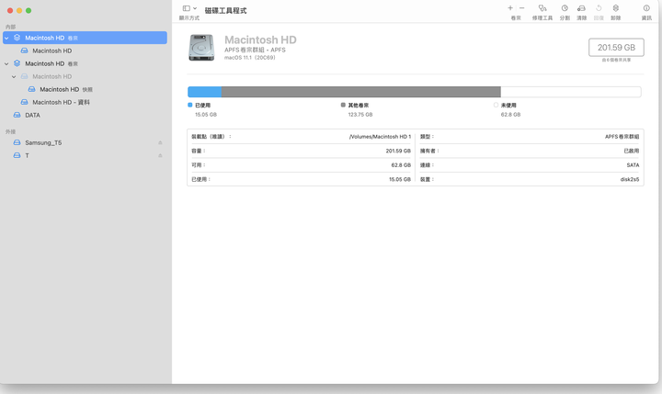Click the 卸除 unmount toolbar icon
Viewport: 662px width, 394px height.
(615, 8)
